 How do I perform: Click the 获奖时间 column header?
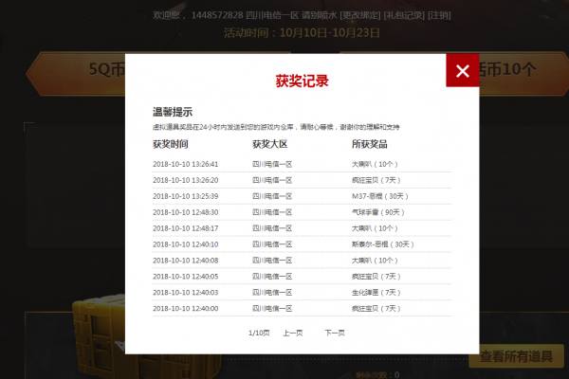(x=170, y=144)
